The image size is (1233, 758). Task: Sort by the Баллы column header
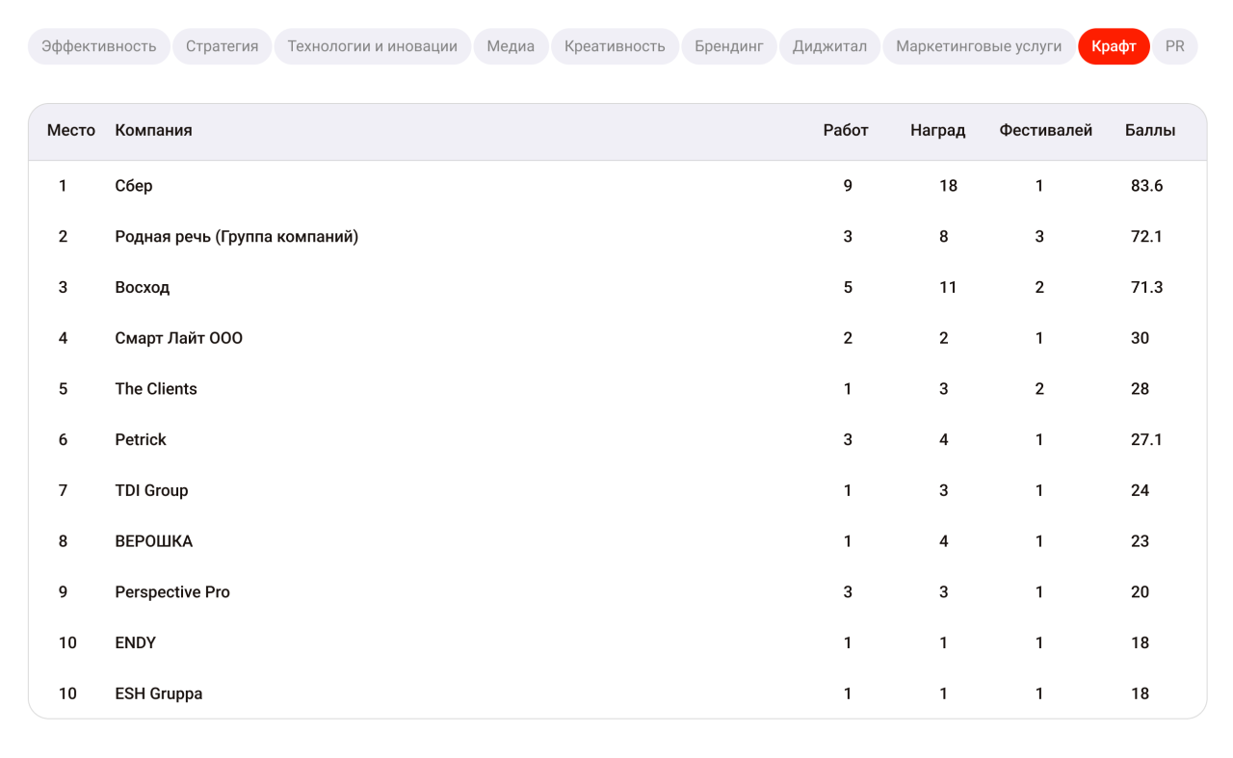1149,131
